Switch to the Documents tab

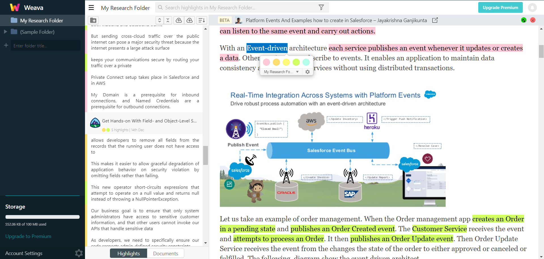(x=165, y=253)
